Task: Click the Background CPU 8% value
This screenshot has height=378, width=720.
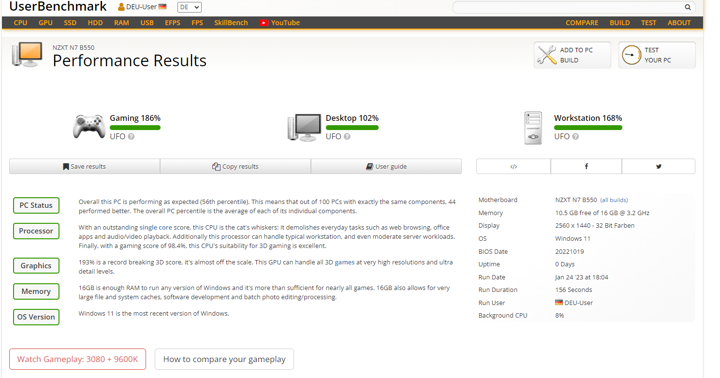Action: [559, 316]
